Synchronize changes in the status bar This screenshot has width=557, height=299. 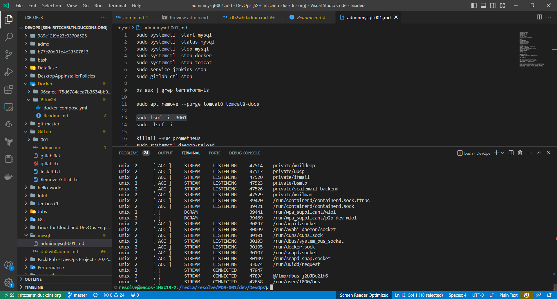tap(95, 295)
